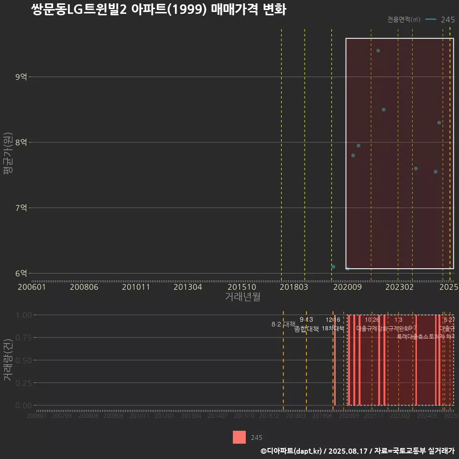
Task: Click the 0.75 volume axis label
Action: click(23, 338)
